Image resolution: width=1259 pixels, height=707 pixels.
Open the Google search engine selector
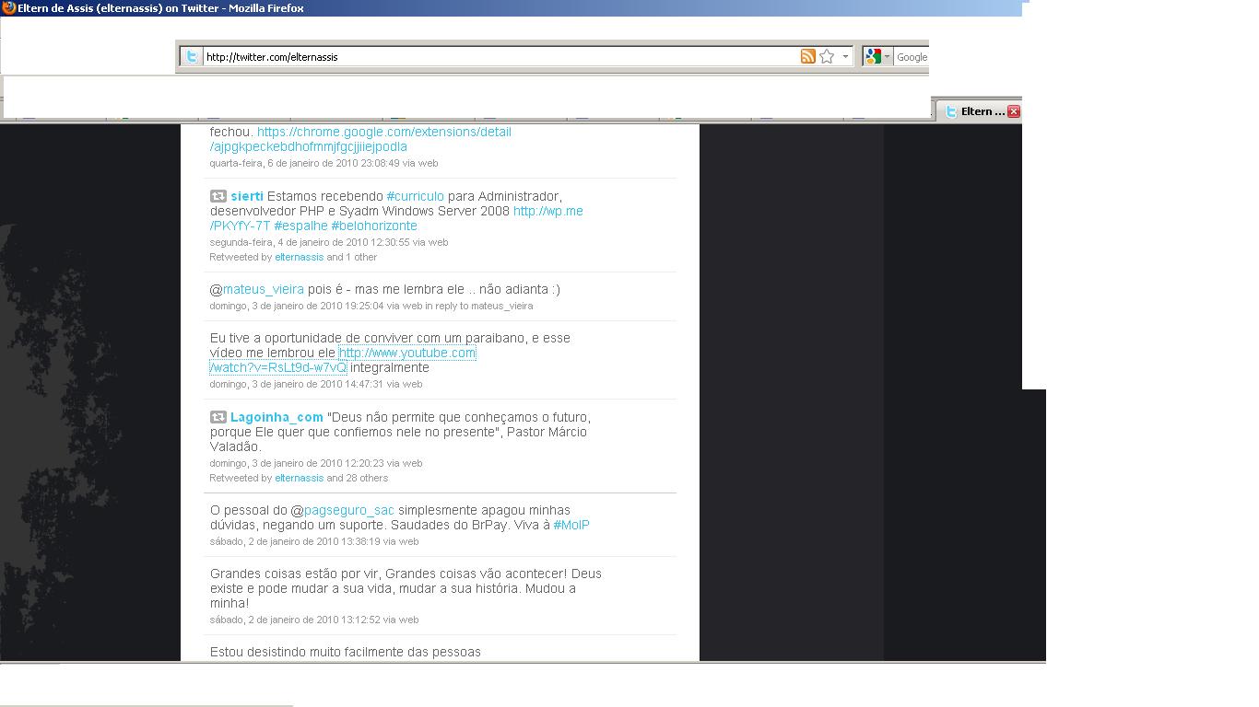pyautogui.click(x=877, y=56)
